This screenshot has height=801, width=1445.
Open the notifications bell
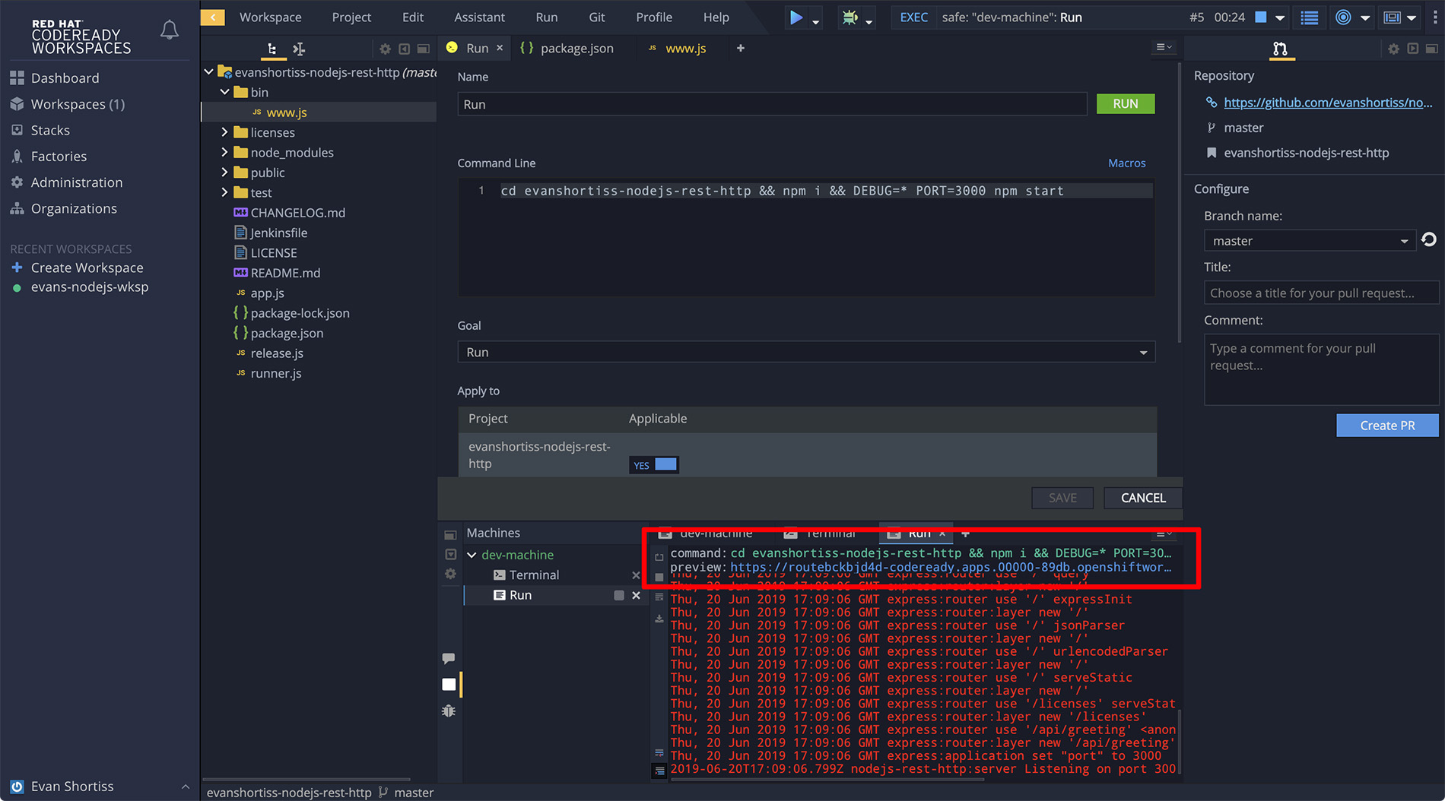(170, 30)
